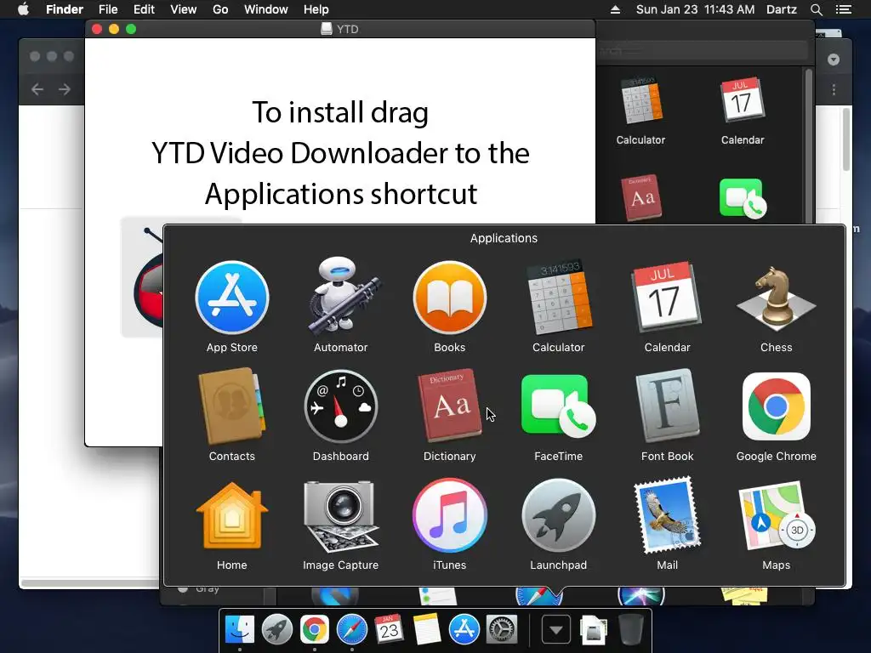The image size is (871, 653).
Task: Click the Applications stack arrow in the Dock
Action: coord(556,630)
